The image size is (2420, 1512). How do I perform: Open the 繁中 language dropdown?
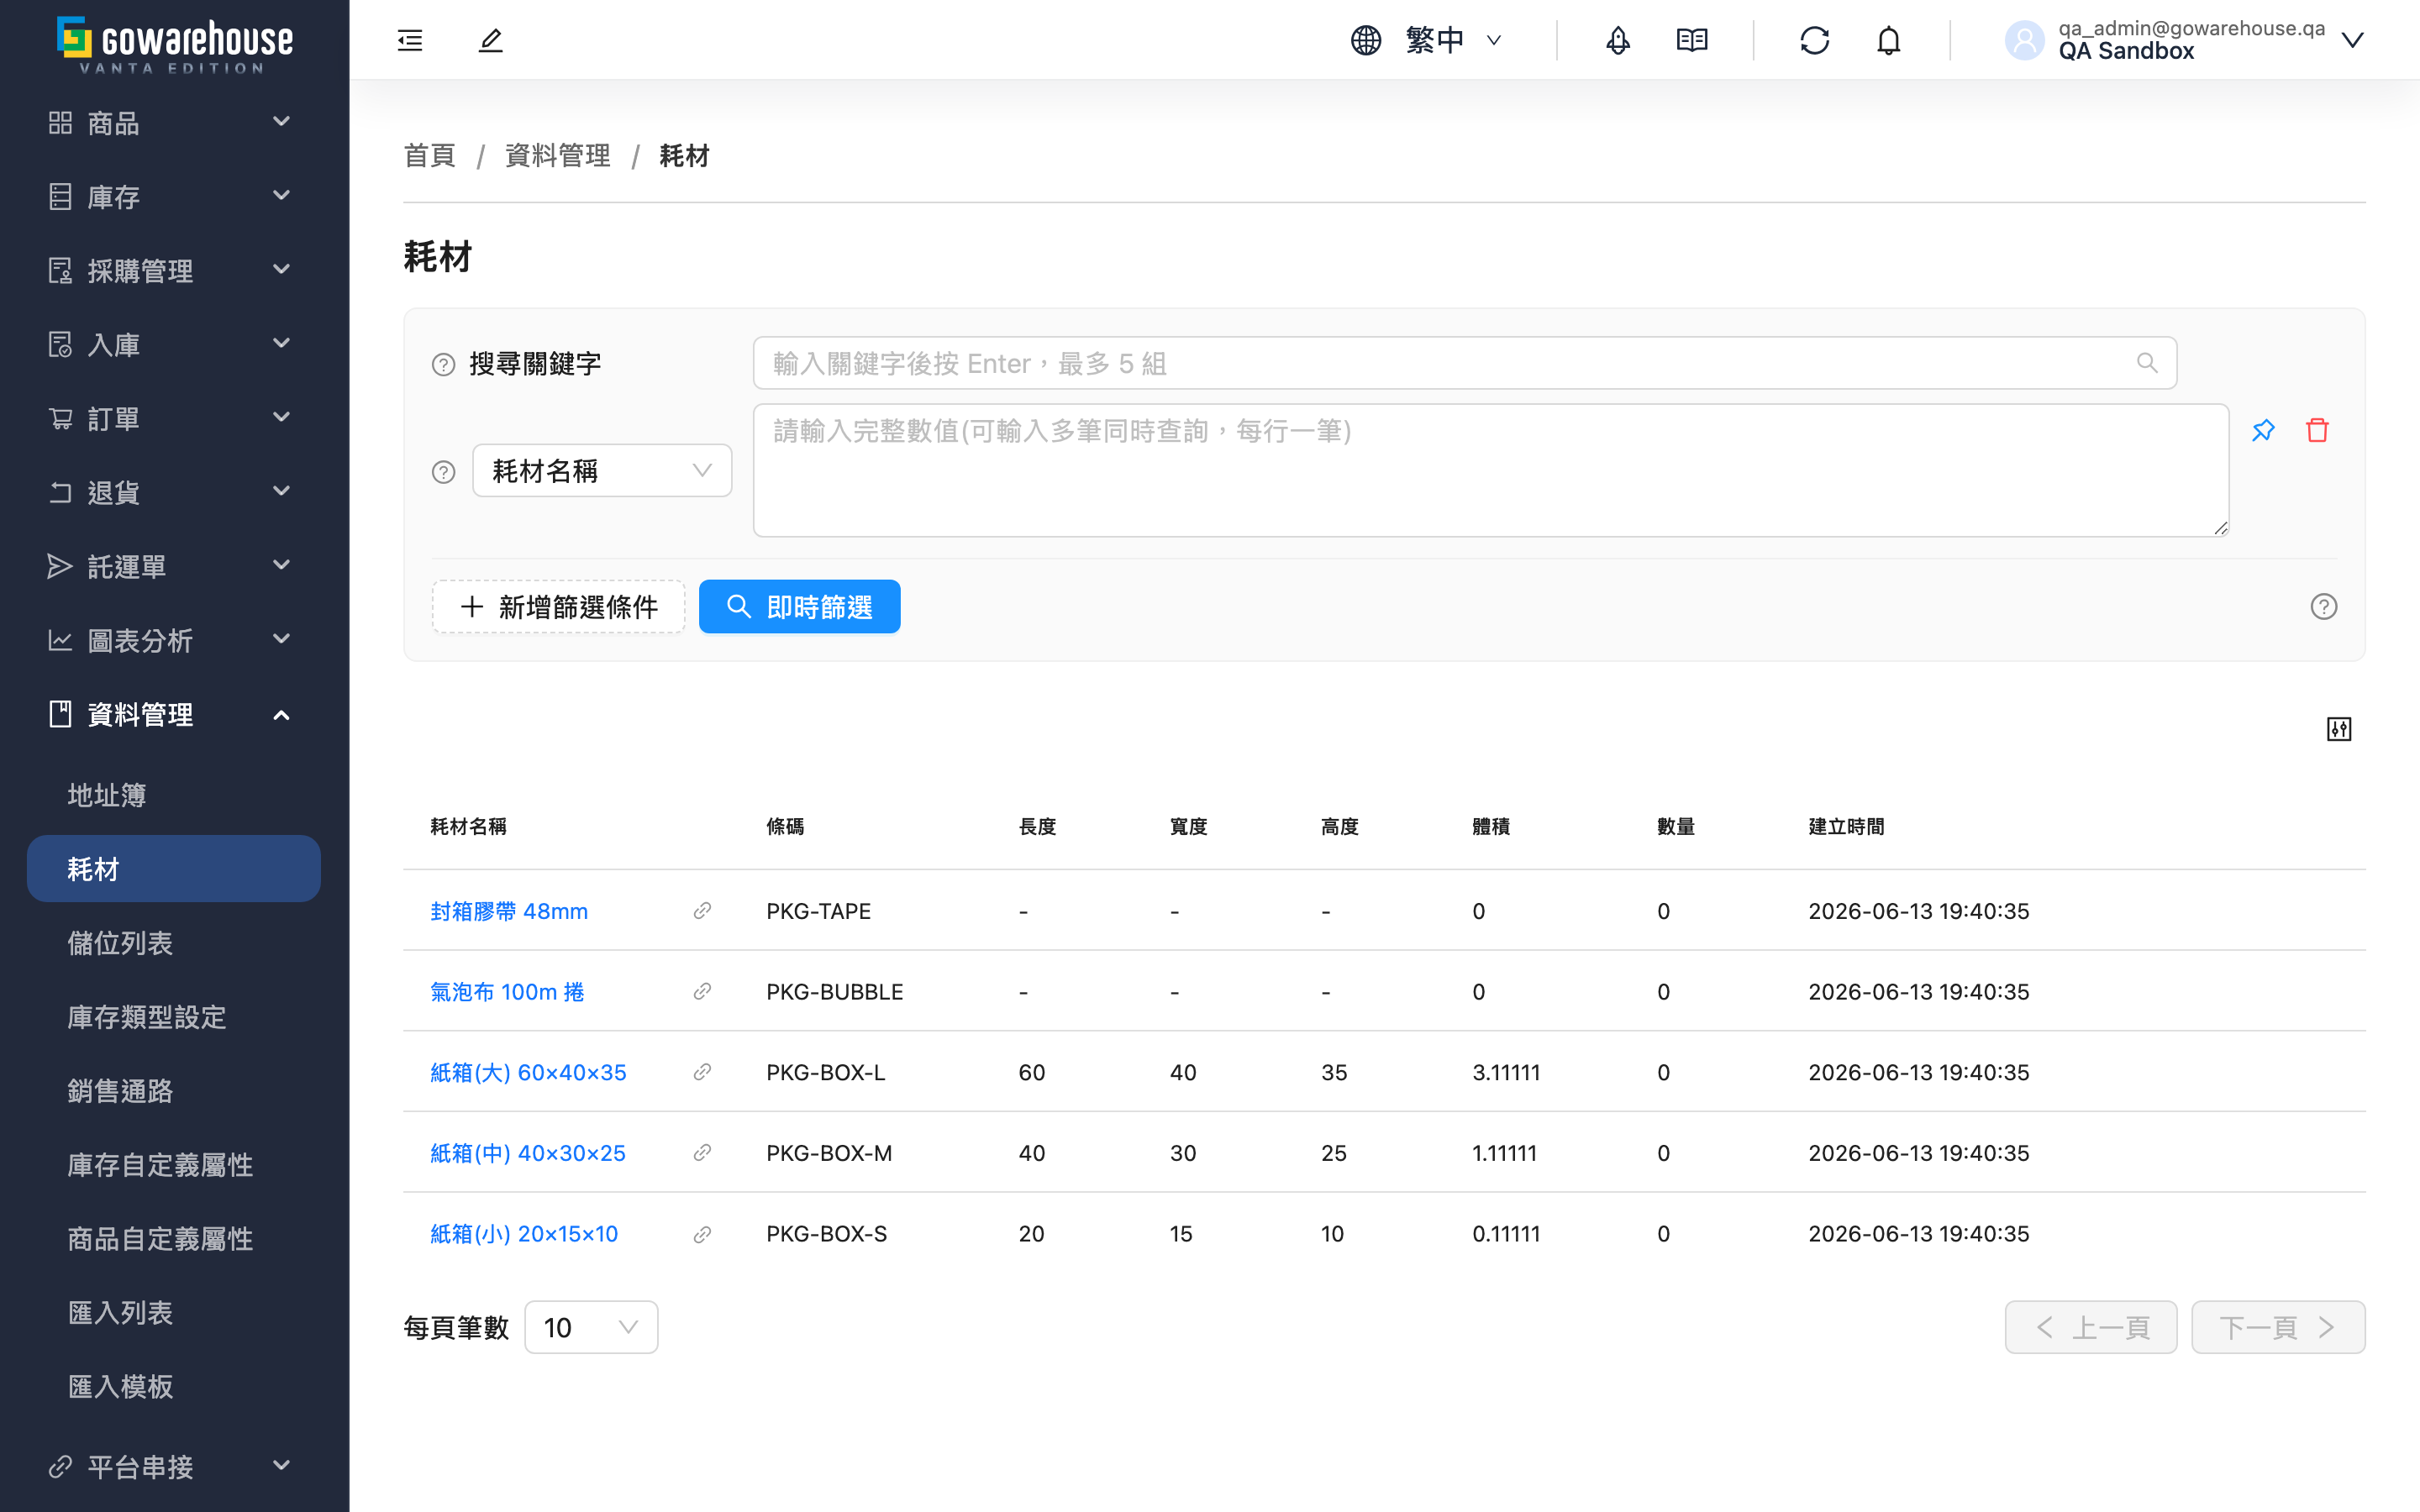1427,40
